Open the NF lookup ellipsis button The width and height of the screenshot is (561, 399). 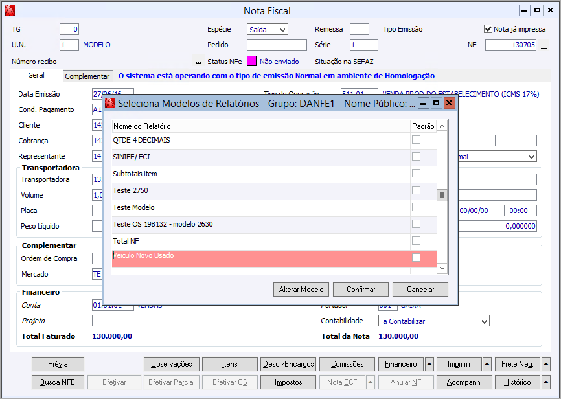coord(544,45)
